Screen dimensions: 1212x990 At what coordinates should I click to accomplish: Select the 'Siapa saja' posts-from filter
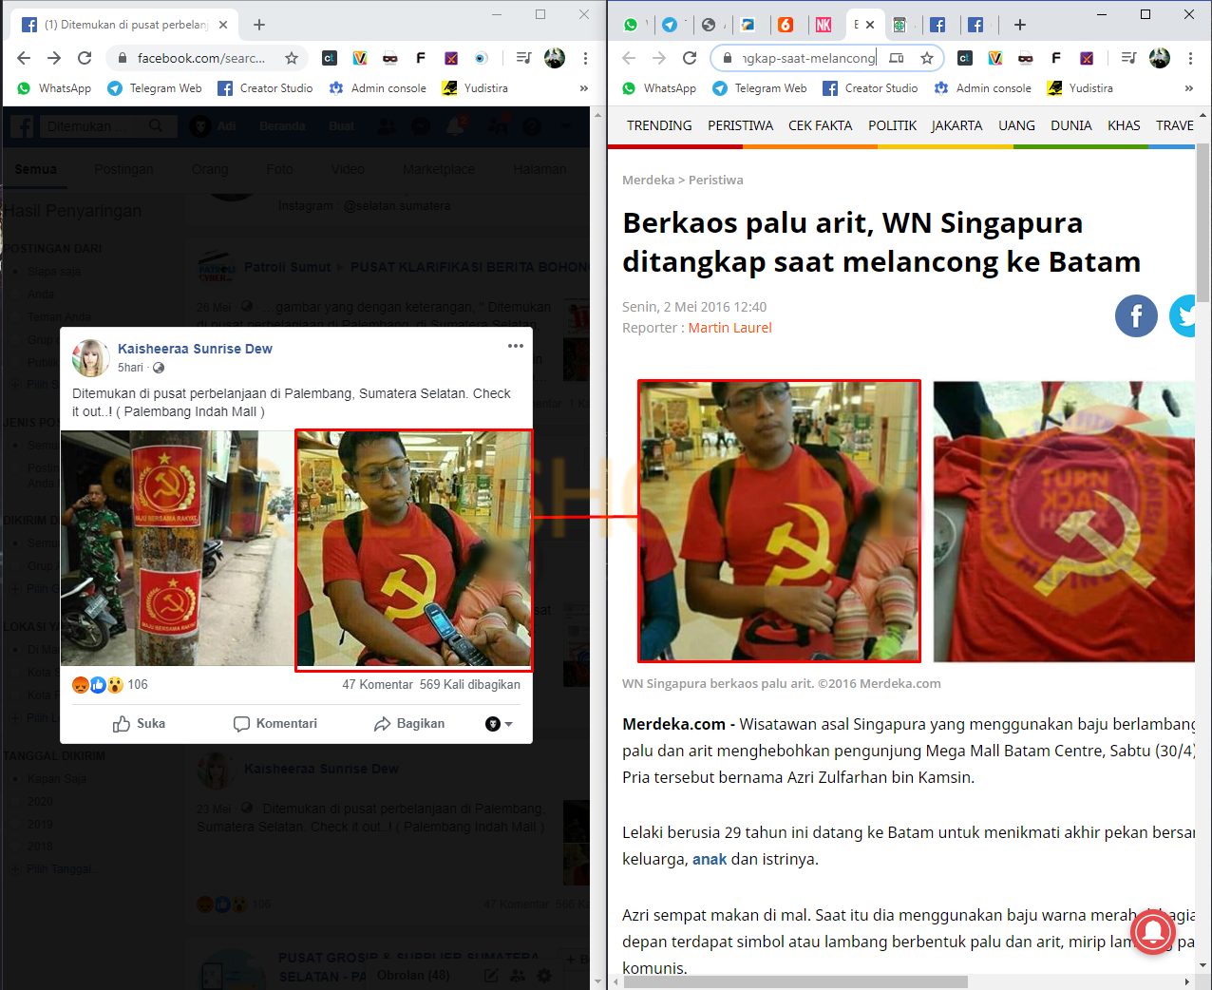54,272
